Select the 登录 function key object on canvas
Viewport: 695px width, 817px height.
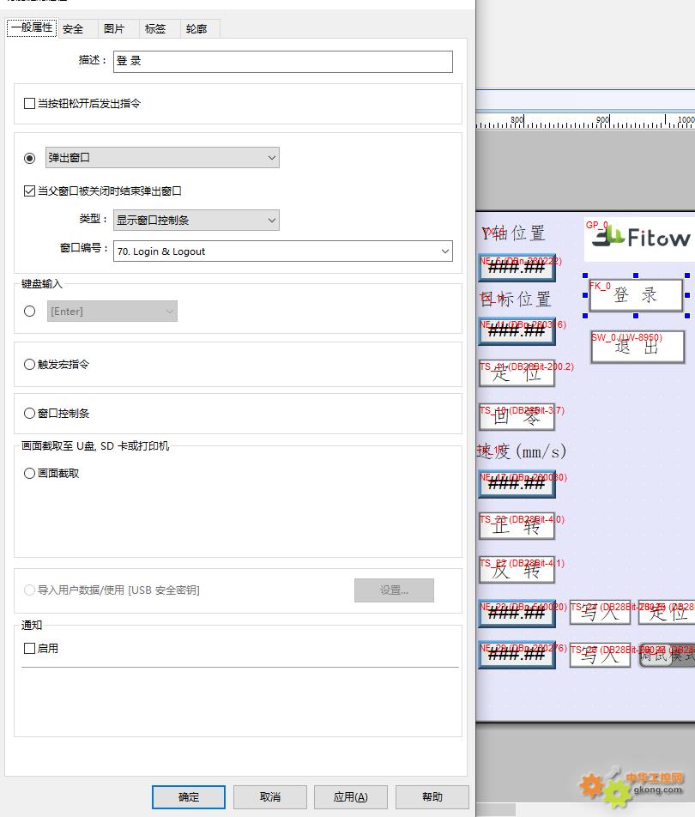coord(636,295)
